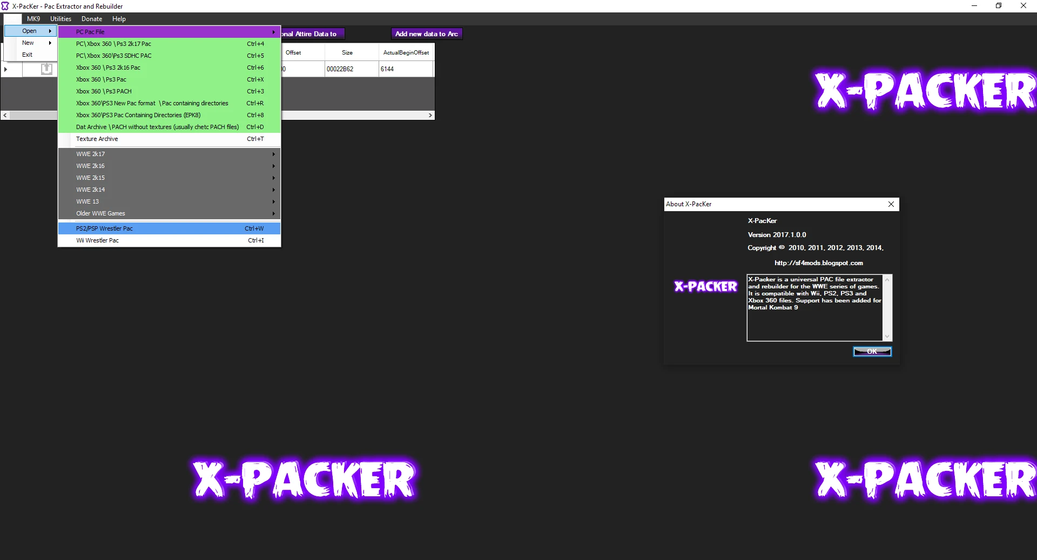Open the MK9 menu

click(x=33, y=19)
